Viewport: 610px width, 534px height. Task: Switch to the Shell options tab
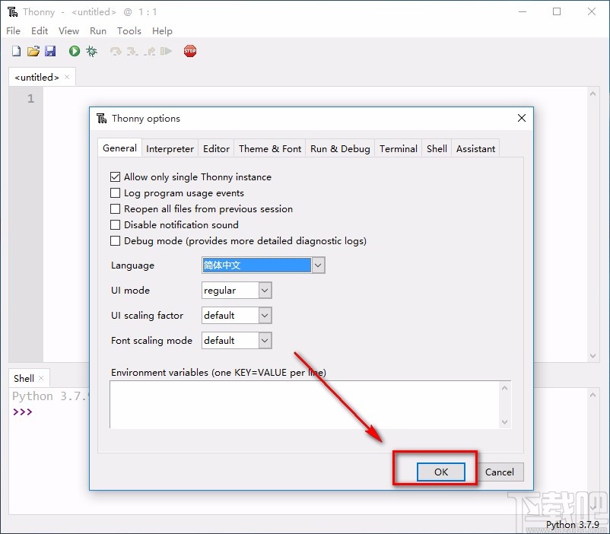pos(437,148)
